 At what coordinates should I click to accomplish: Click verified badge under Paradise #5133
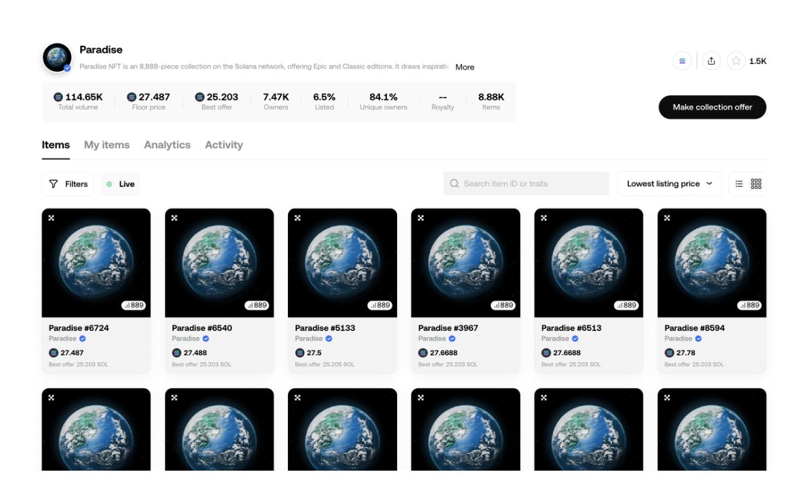[329, 338]
